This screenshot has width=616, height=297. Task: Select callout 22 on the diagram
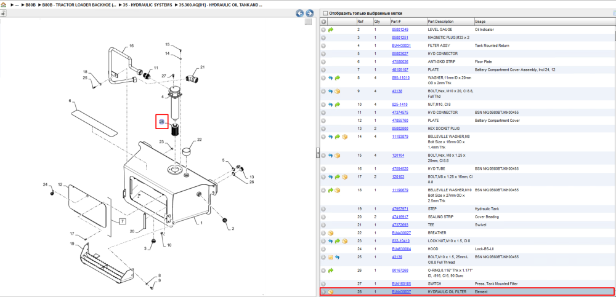pos(199,140)
